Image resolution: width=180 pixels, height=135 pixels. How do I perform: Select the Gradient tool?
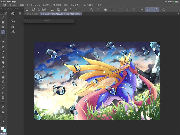click(3, 98)
